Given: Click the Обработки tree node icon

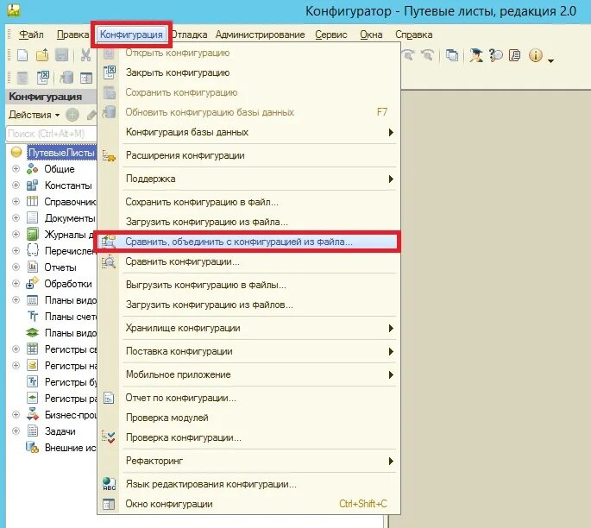Looking at the screenshot, I should 33,283.
